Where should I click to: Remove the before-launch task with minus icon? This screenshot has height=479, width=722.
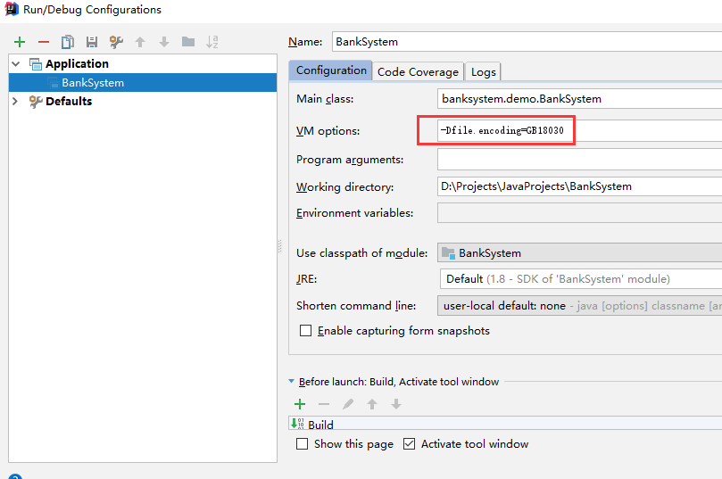(324, 404)
